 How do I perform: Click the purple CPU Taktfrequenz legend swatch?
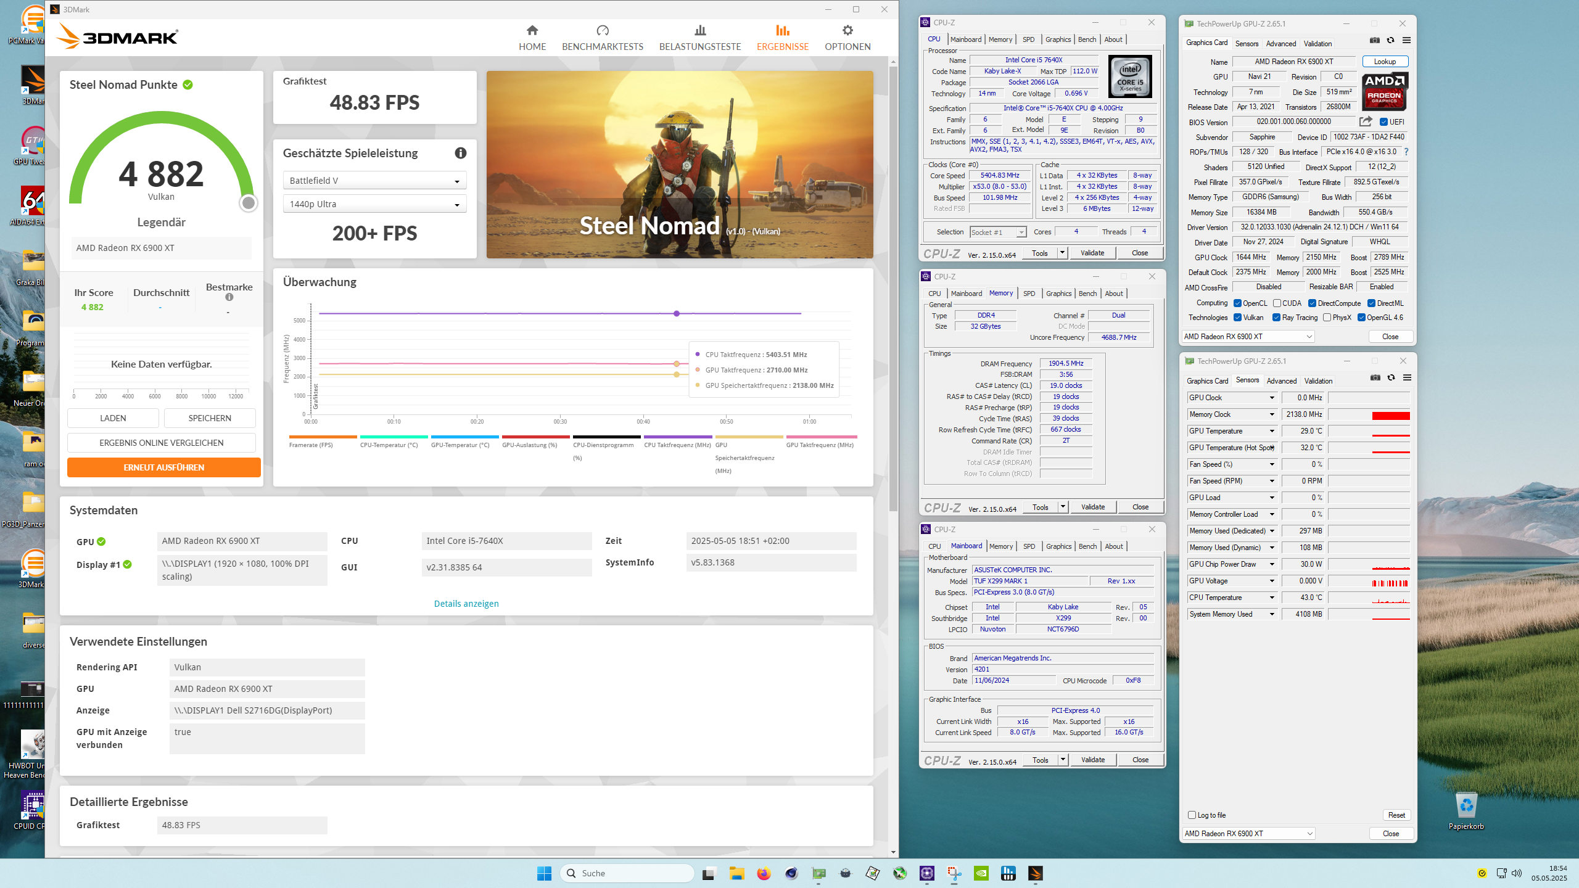click(677, 437)
